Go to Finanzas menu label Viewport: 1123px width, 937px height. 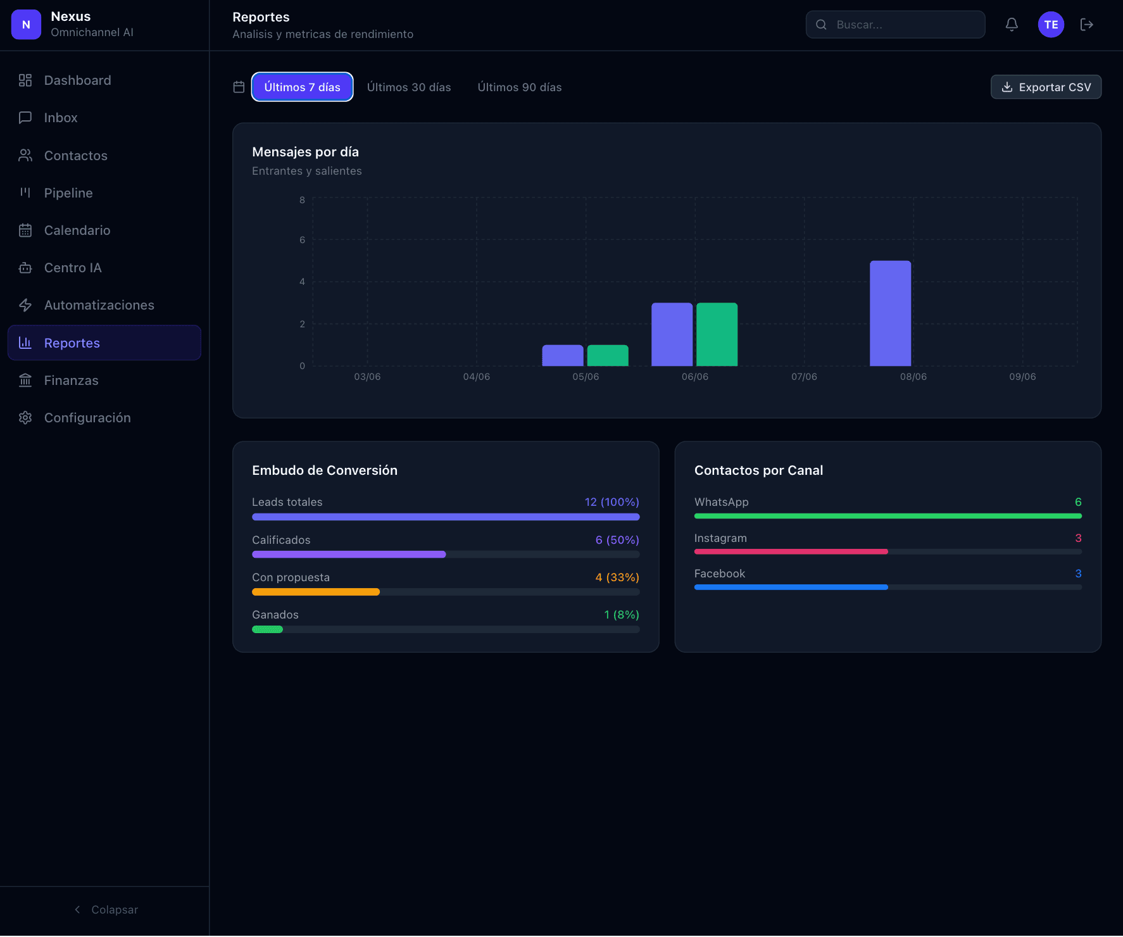point(72,380)
